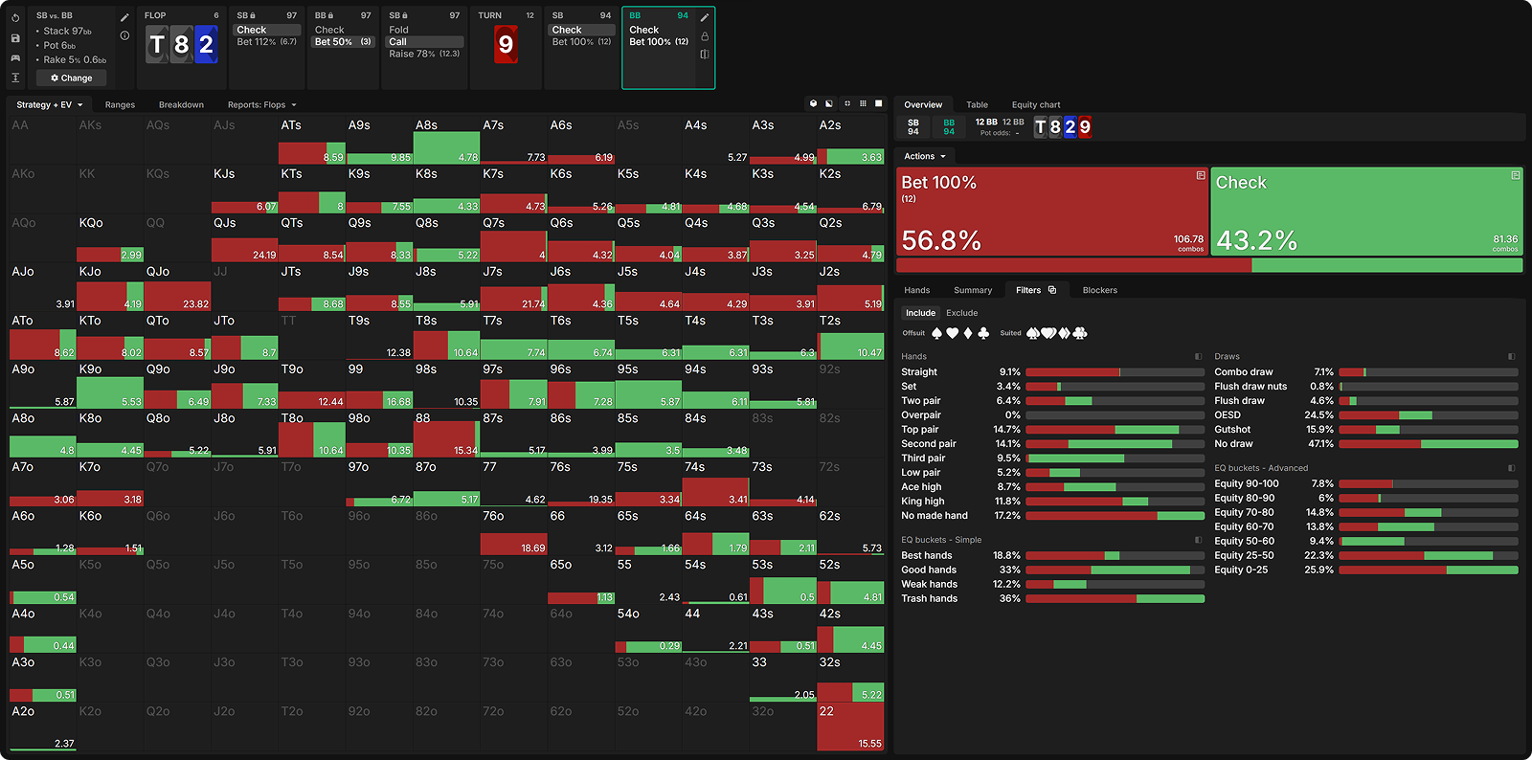Screen dimensions: 1532x760
Task: Click the Straight hands frequency bar
Action: pos(1115,372)
